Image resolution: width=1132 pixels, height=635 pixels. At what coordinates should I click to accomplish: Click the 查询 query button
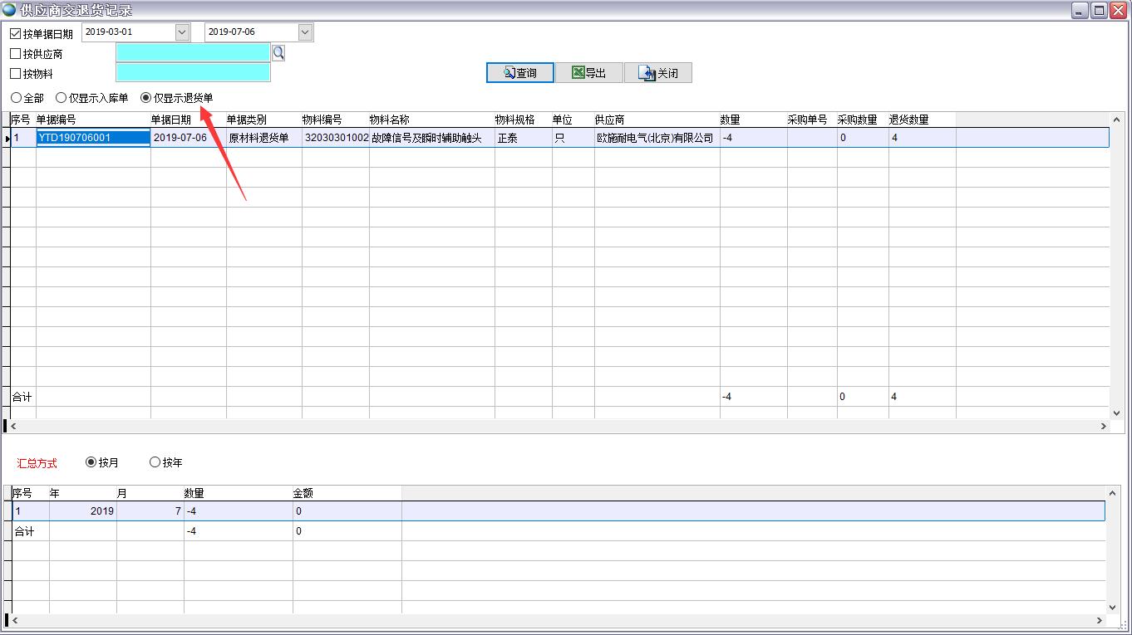(519, 73)
